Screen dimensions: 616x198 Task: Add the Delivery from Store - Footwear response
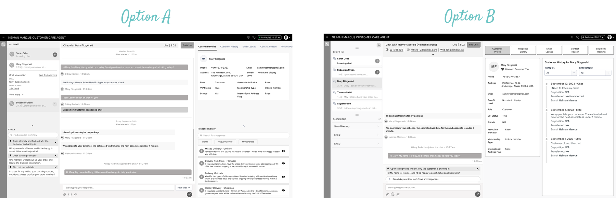pos(202,163)
